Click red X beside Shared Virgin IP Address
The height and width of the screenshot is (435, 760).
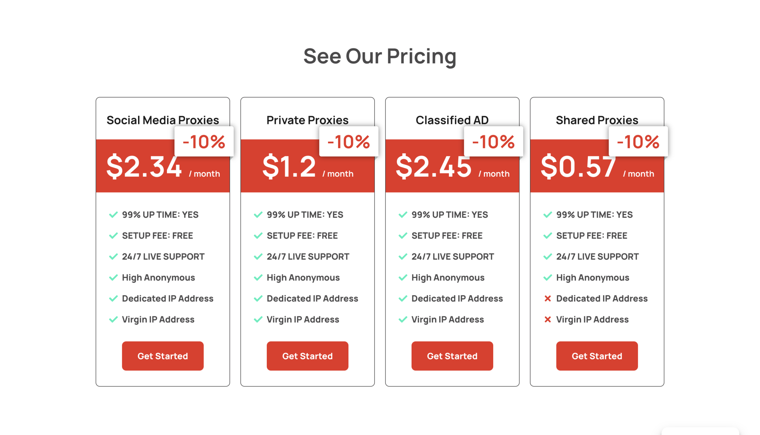click(547, 320)
